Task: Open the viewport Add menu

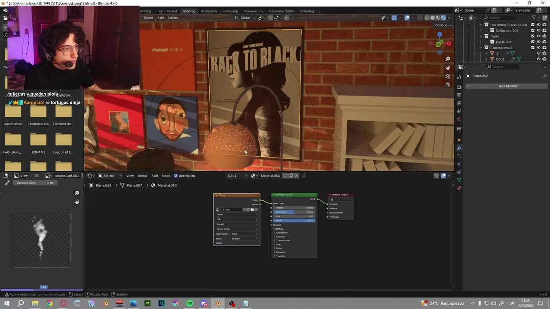Action: (160, 18)
